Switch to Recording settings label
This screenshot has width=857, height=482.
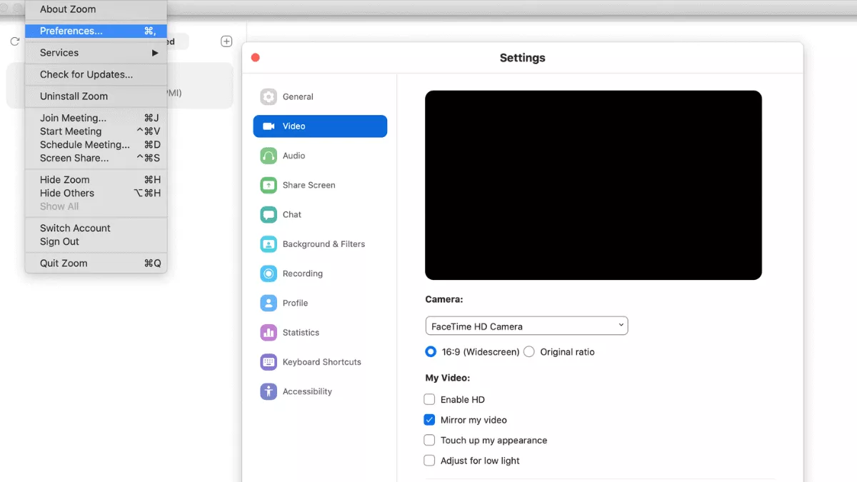pos(303,273)
